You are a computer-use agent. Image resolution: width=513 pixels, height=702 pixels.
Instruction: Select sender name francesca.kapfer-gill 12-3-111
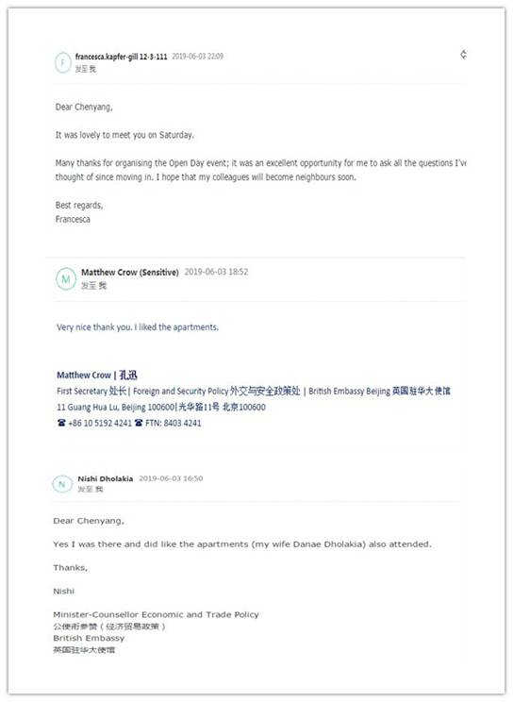(x=121, y=57)
